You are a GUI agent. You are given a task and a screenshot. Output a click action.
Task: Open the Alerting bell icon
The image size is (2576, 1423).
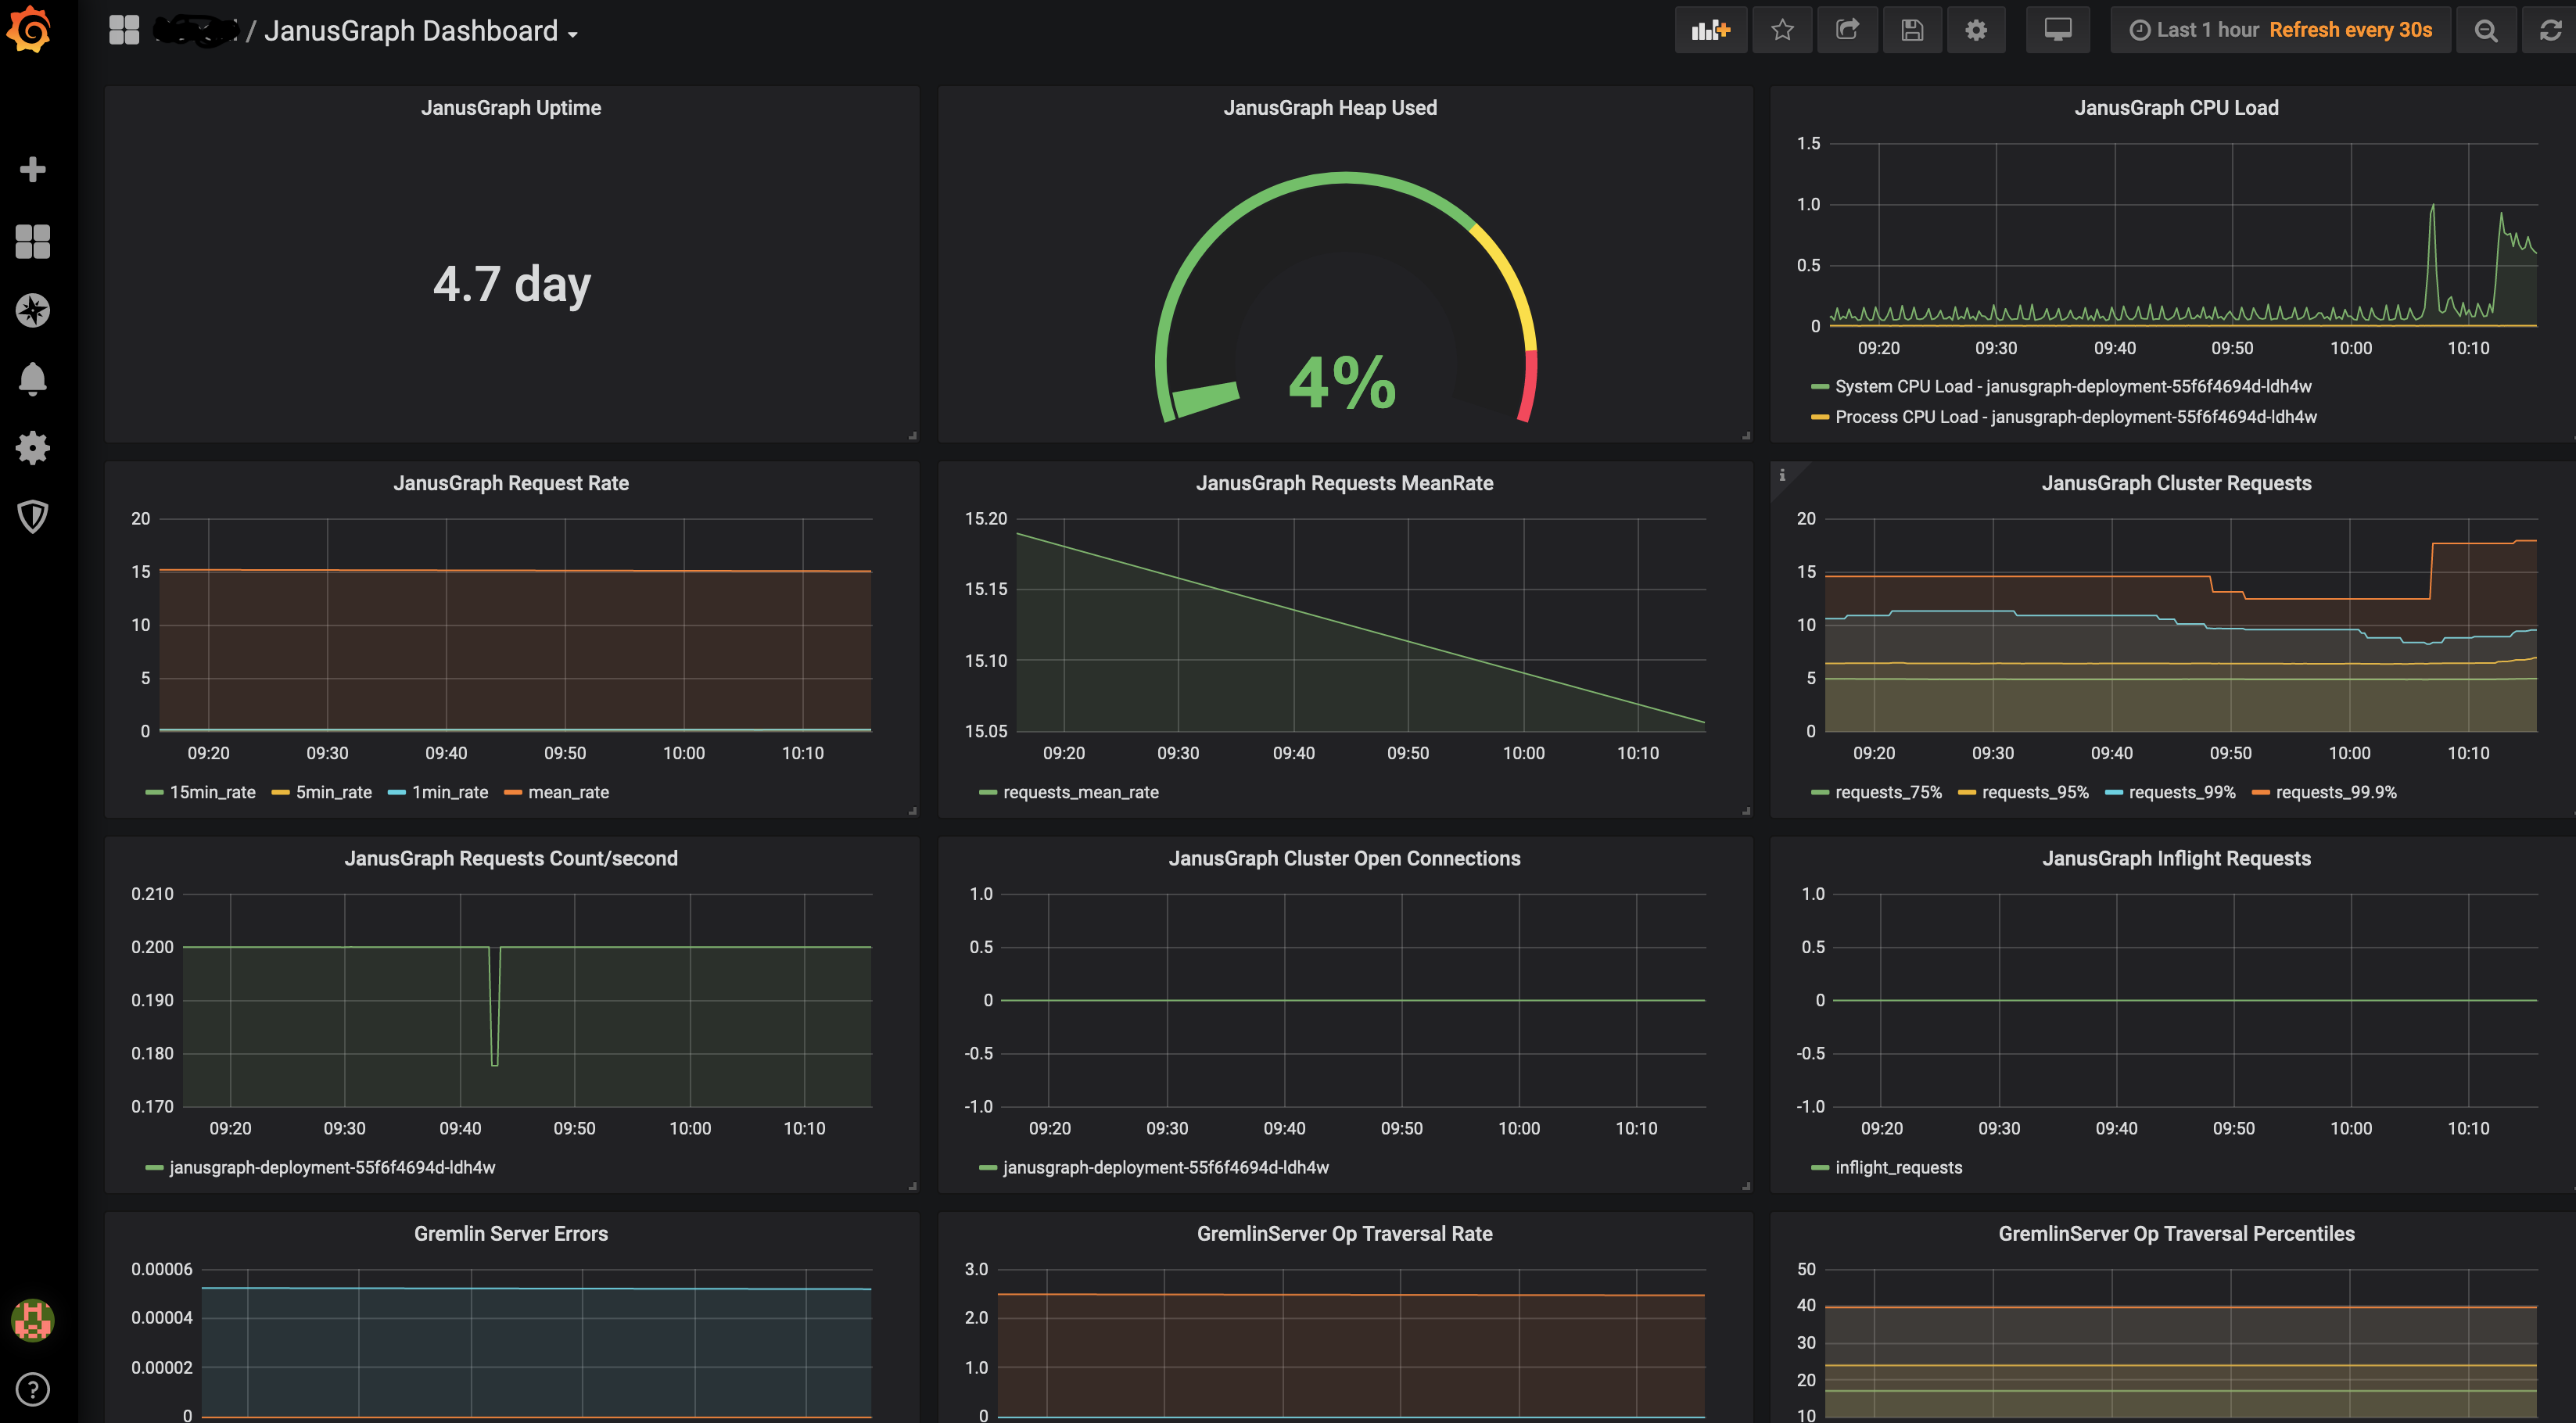[x=33, y=379]
